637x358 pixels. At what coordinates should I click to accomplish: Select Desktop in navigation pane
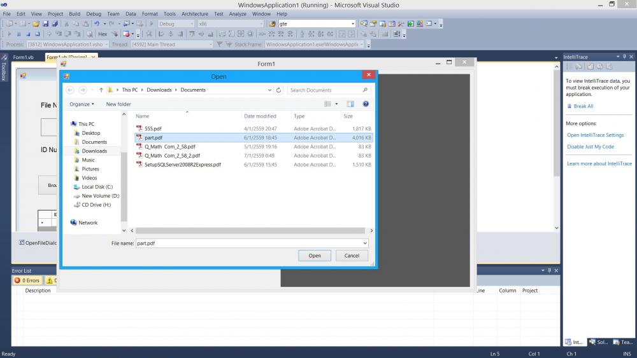[90, 133]
